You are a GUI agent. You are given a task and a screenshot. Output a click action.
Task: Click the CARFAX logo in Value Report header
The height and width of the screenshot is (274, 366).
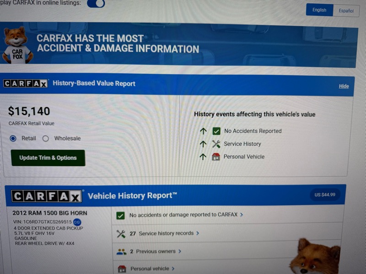(26, 84)
